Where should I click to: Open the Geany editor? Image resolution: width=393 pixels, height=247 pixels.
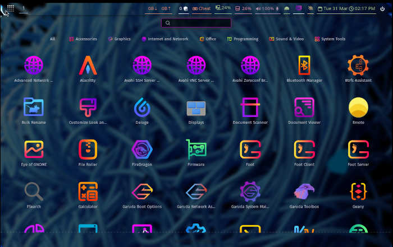pyautogui.click(x=358, y=192)
